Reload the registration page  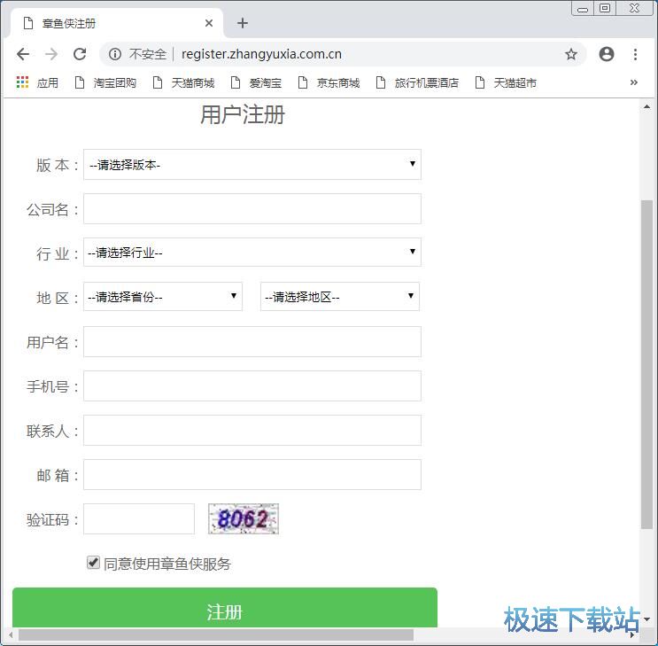pos(80,54)
